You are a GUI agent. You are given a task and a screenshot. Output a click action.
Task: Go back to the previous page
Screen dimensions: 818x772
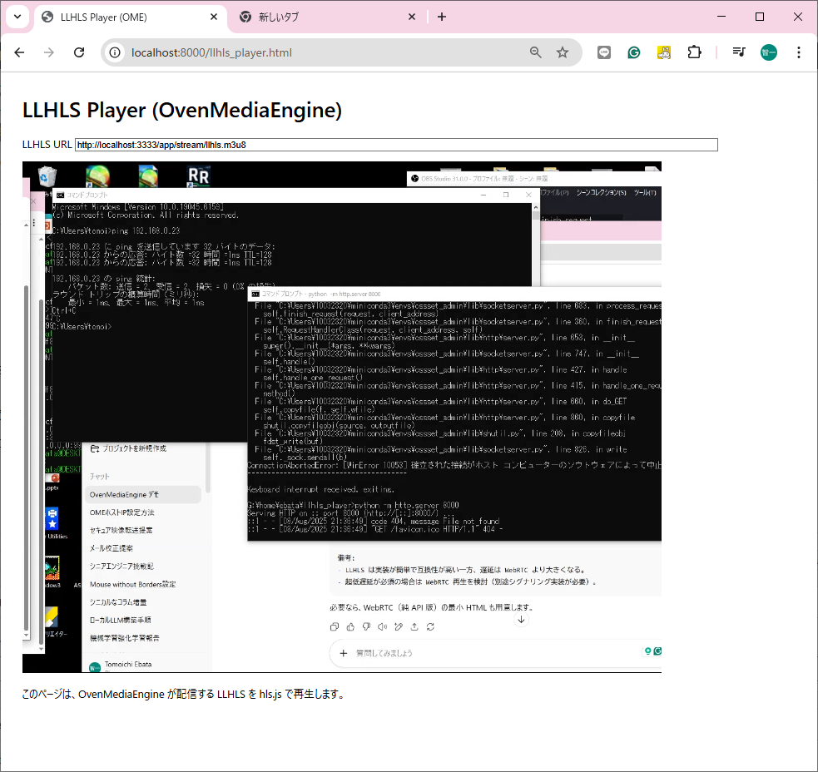(19, 52)
